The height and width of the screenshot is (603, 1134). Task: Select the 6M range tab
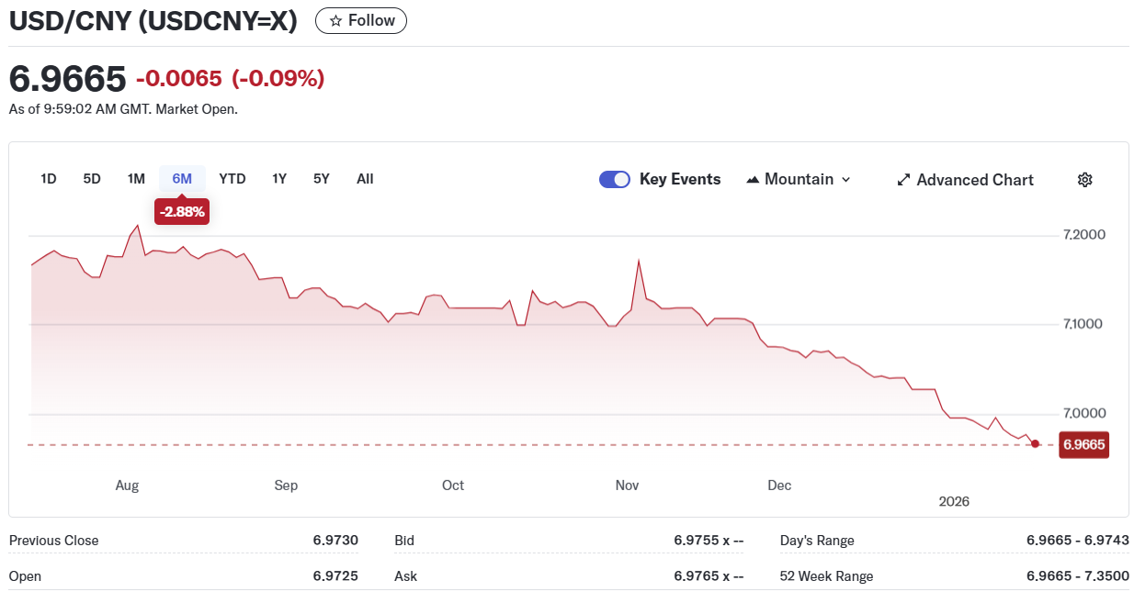pos(182,179)
